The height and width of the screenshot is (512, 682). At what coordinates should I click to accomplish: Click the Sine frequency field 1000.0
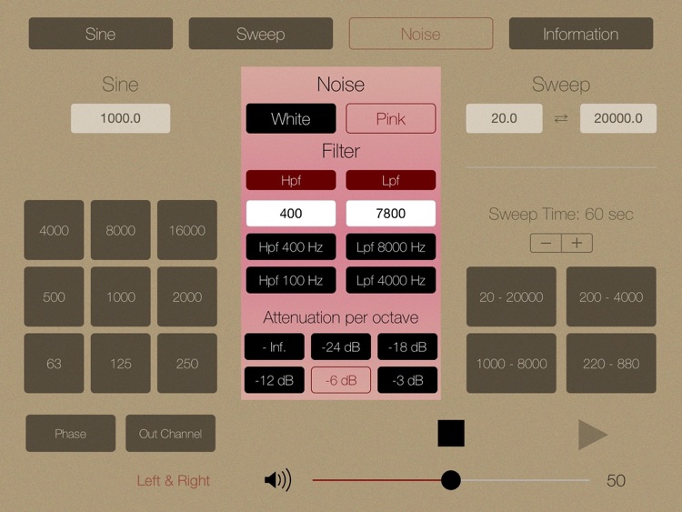click(120, 118)
